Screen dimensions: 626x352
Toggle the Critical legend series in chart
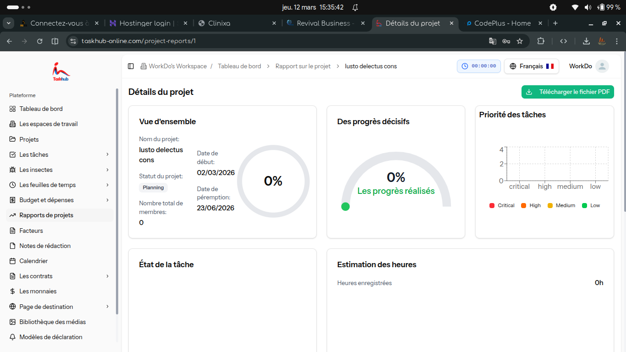tap(502, 205)
